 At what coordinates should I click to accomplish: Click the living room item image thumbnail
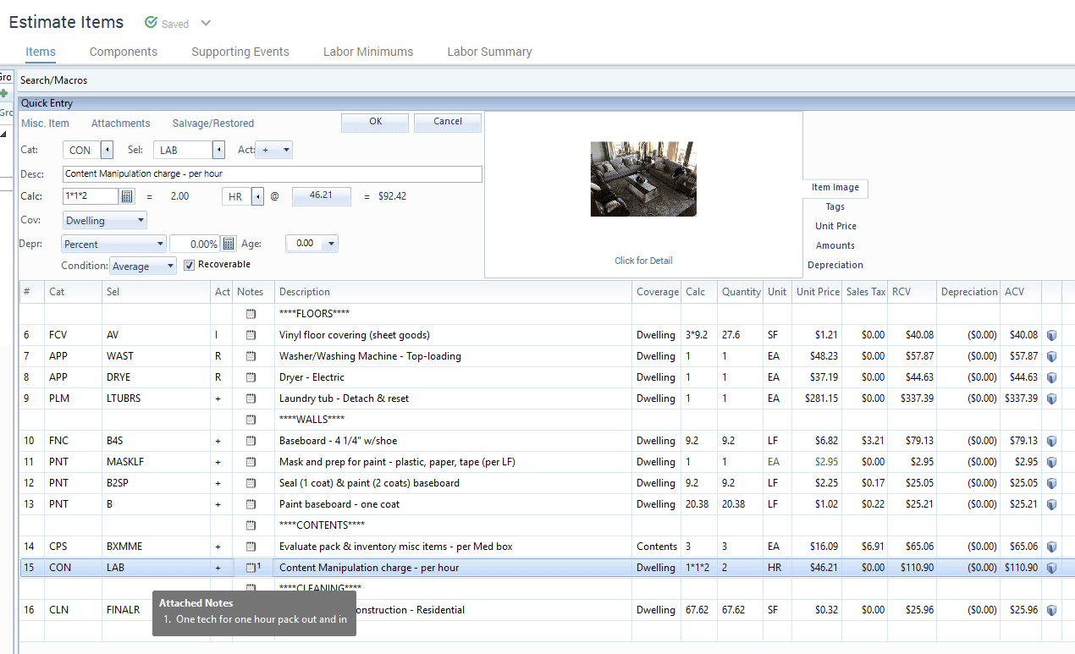coord(643,179)
